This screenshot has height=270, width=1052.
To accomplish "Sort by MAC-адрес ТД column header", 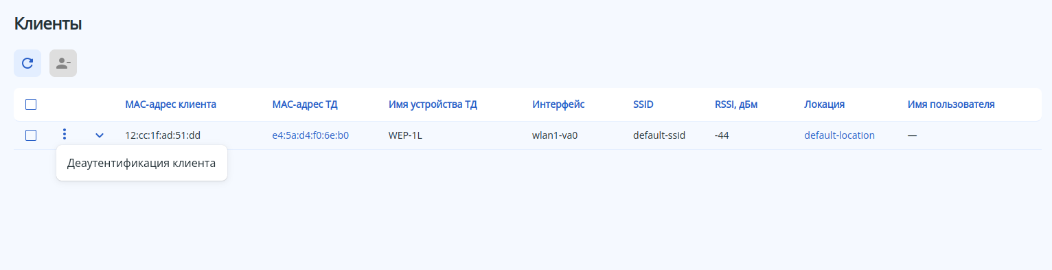I will click(305, 104).
